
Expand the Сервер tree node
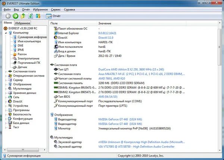[x=6, y=80]
